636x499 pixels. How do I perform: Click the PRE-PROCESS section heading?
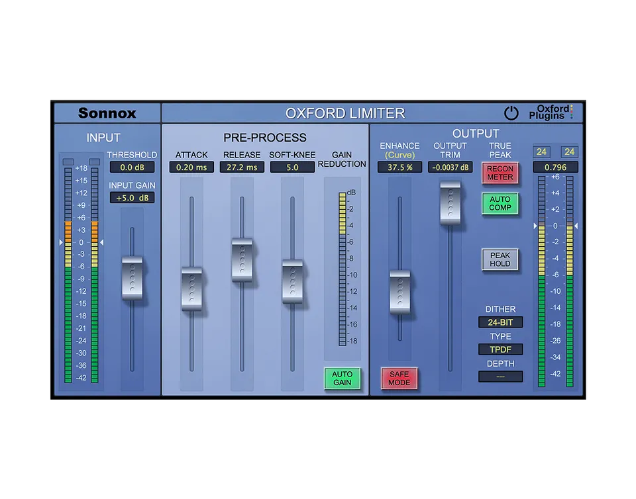(265, 138)
